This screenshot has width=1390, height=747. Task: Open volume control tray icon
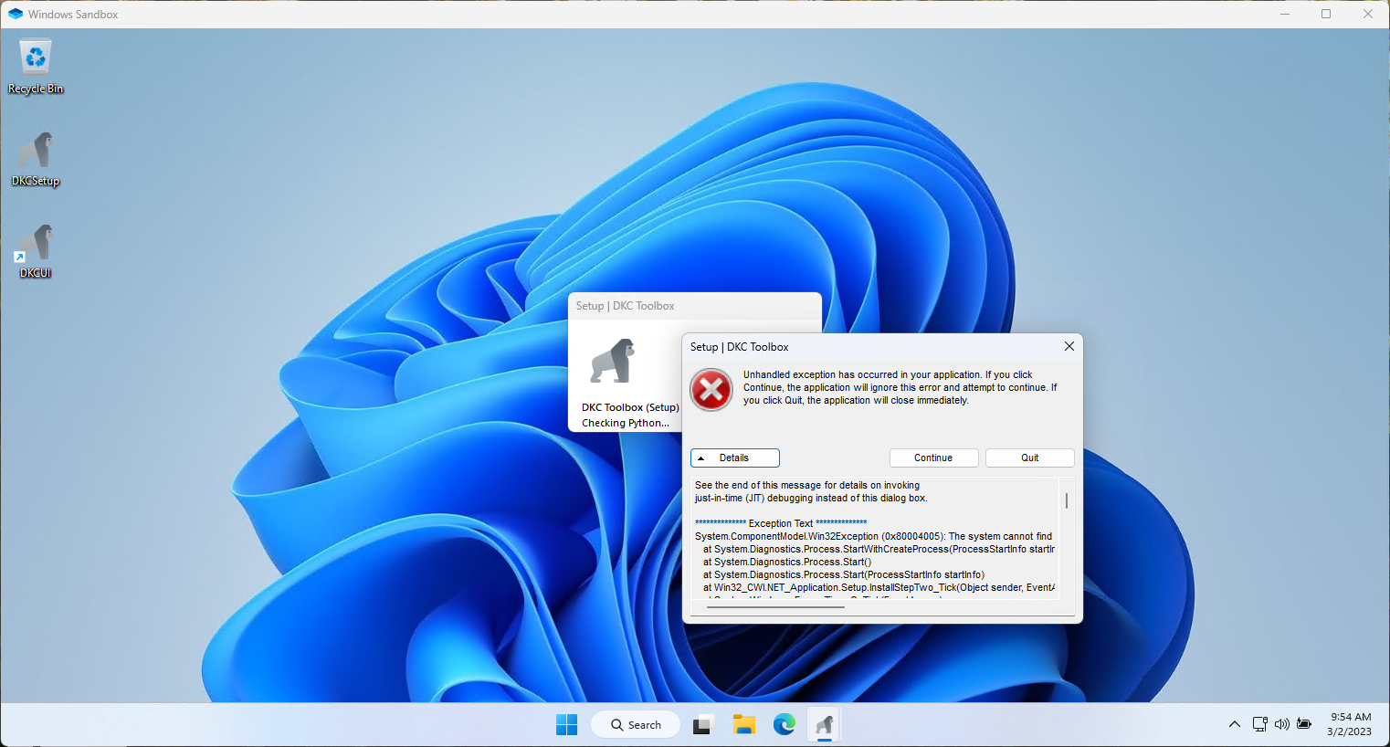coord(1282,724)
